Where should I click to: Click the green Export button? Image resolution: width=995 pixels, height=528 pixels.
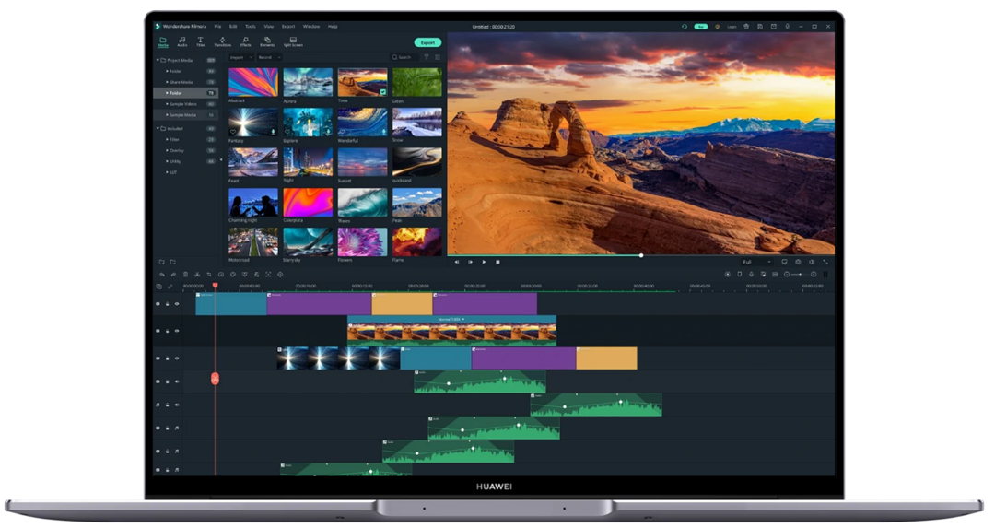[x=427, y=42]
